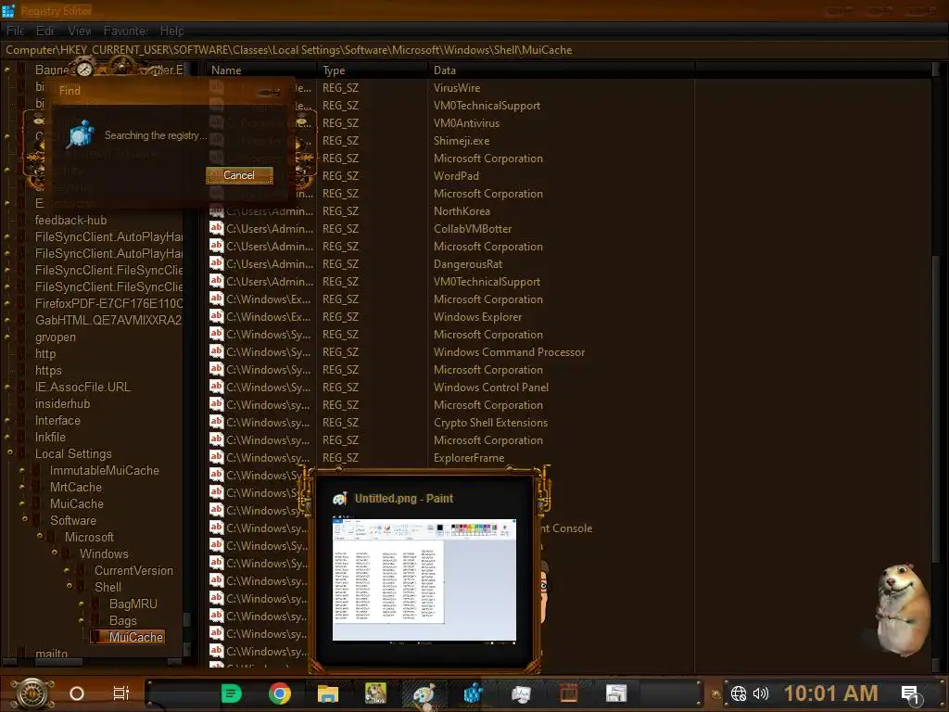Image resolution: width=949 pixels, height=712 pixels.
Task: Click the Registry Editor cubes taskbar icon
Action: pyautogui.click(x=474, y=693)
